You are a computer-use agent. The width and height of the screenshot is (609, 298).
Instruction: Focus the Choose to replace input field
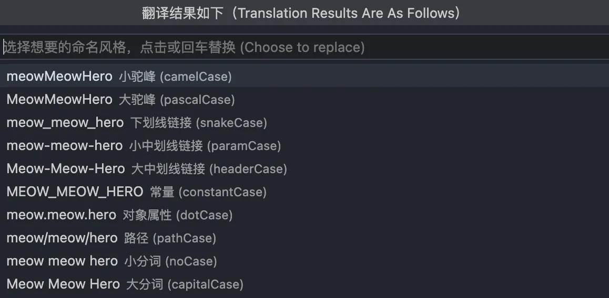[x=304, y=47]
